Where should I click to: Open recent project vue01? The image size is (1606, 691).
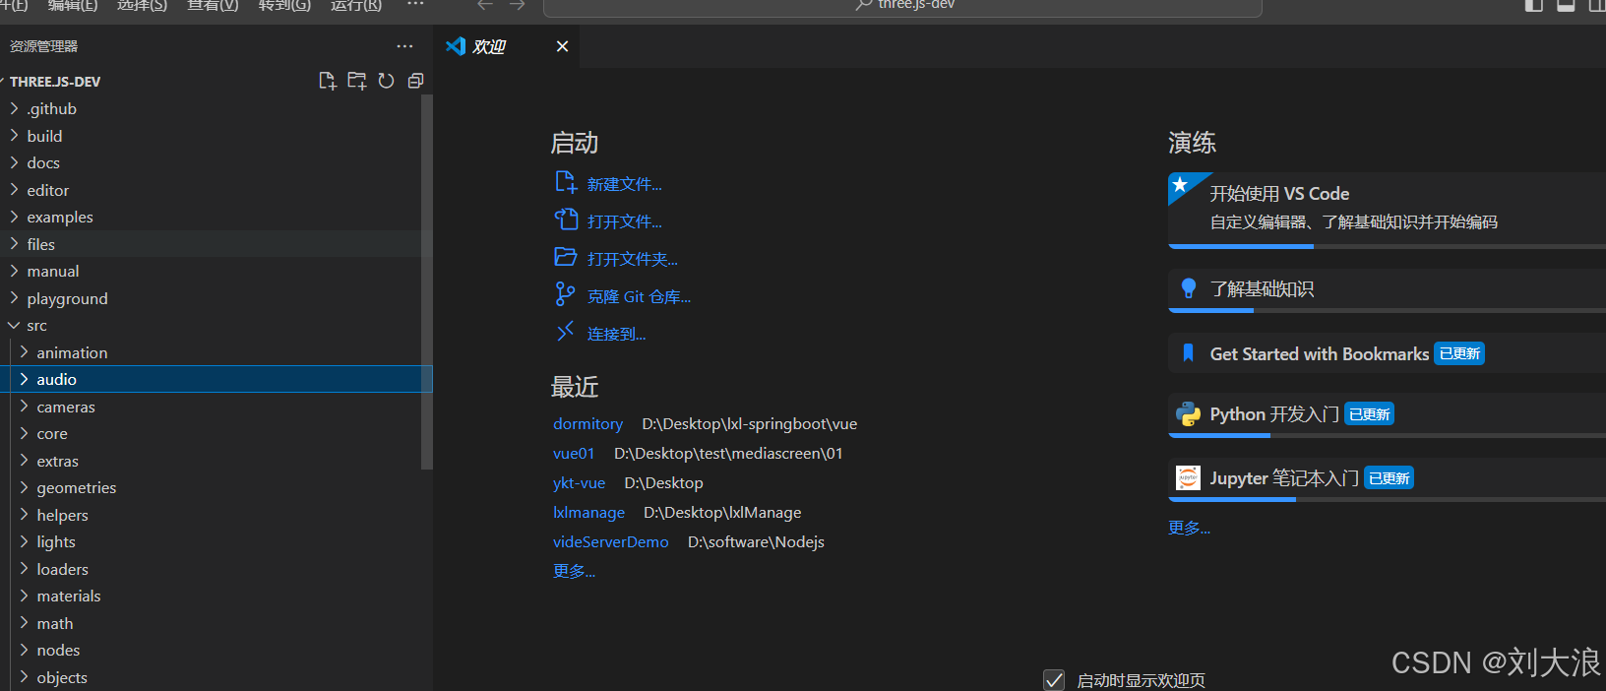tap(574, 453)
